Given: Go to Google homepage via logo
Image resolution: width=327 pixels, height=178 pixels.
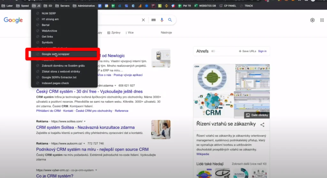Looking at the screenshot, I should [13, 20].
